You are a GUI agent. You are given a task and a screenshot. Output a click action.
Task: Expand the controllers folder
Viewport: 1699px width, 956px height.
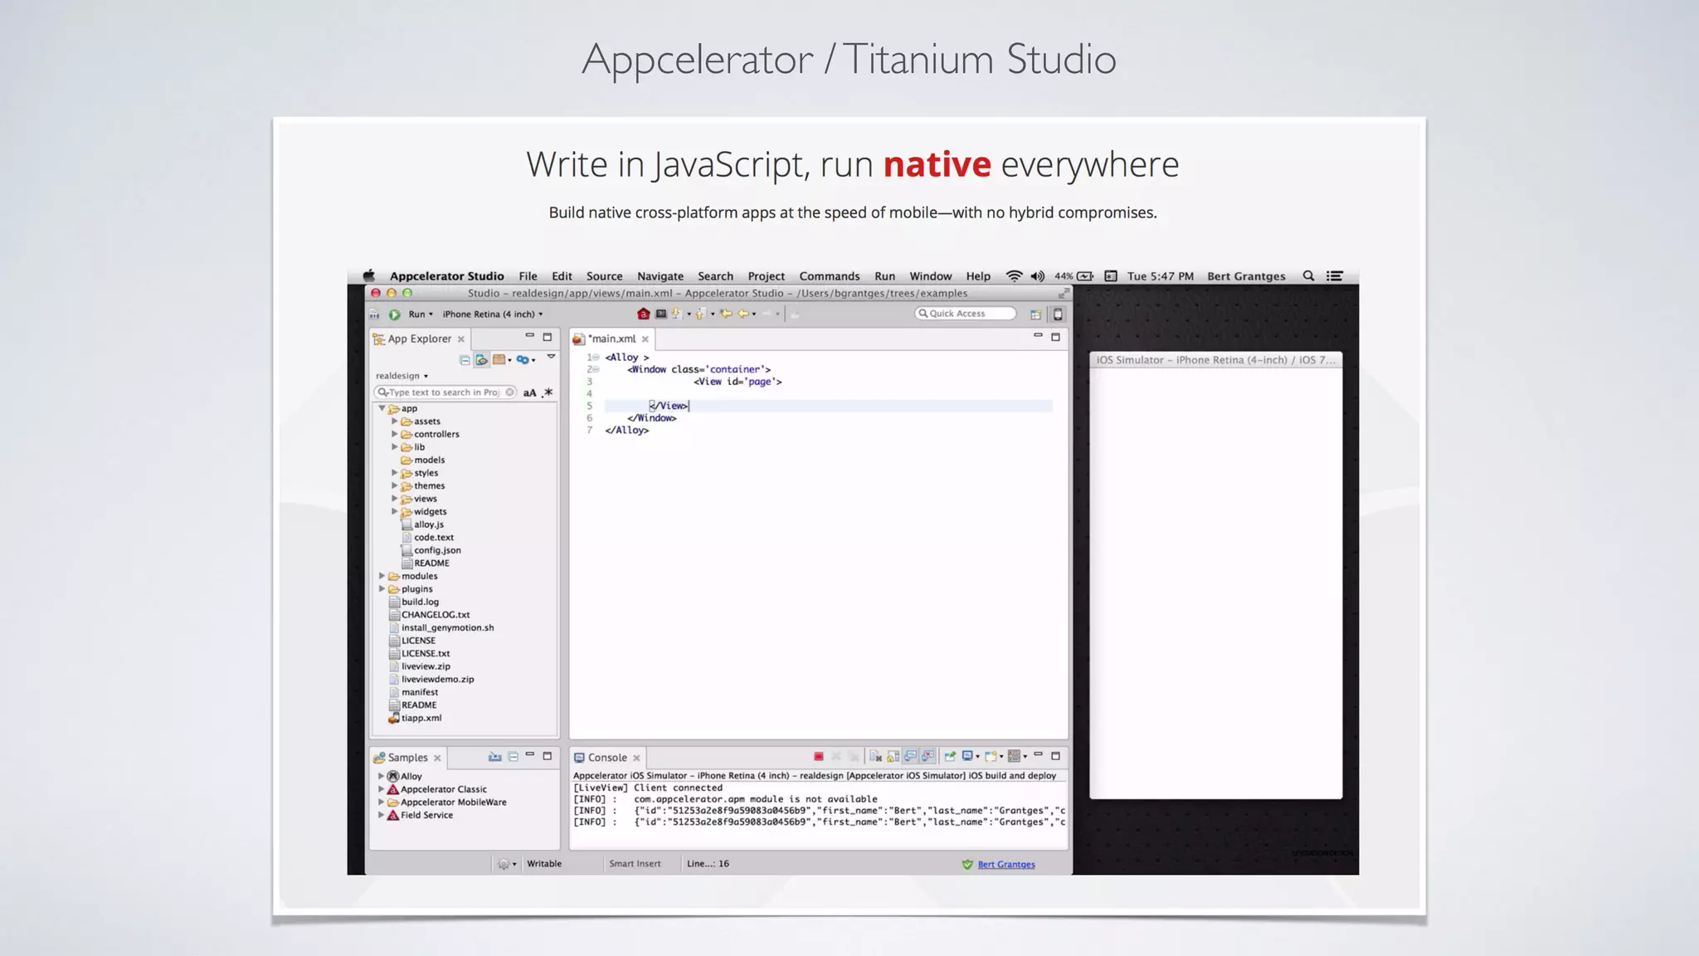(395, 434)
